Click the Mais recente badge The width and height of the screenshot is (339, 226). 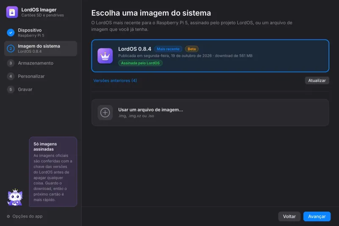(x=168, y=49)
